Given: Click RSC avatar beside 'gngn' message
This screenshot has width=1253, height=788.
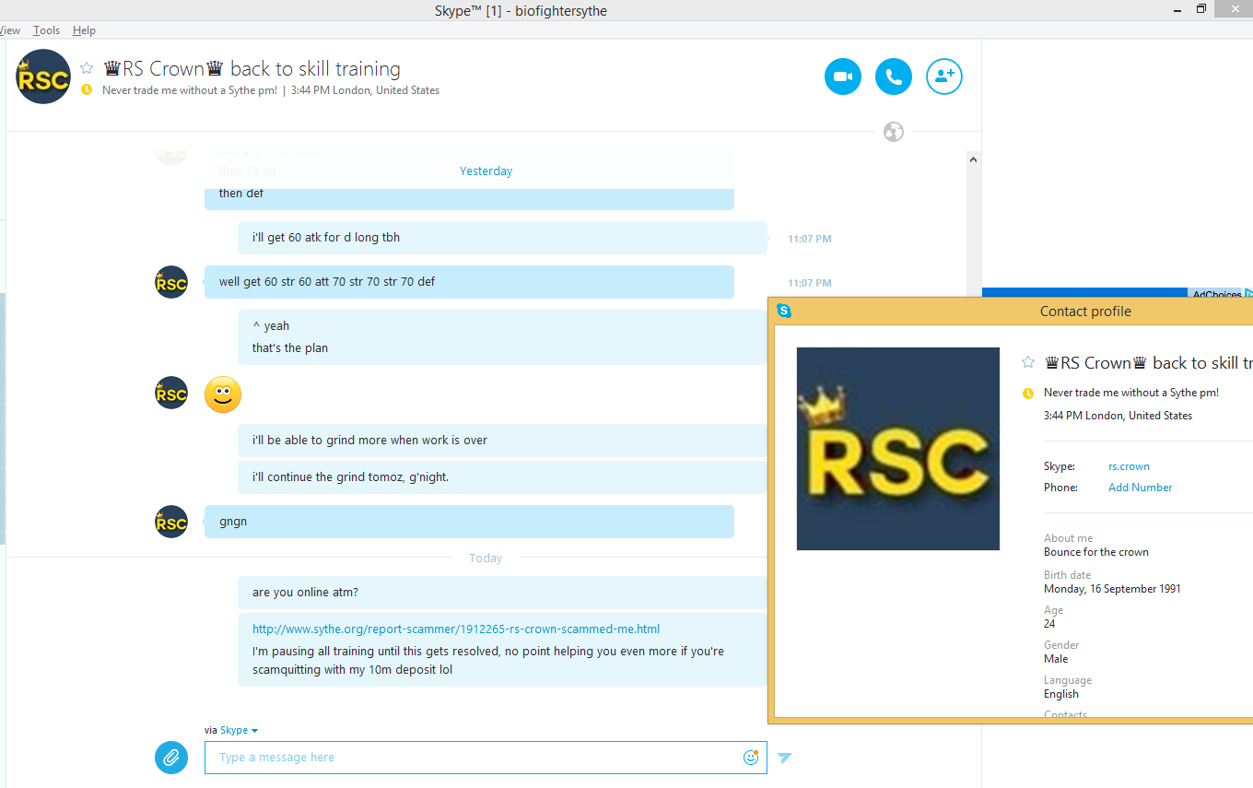Looking at the screenshot, I should [171, 522].
